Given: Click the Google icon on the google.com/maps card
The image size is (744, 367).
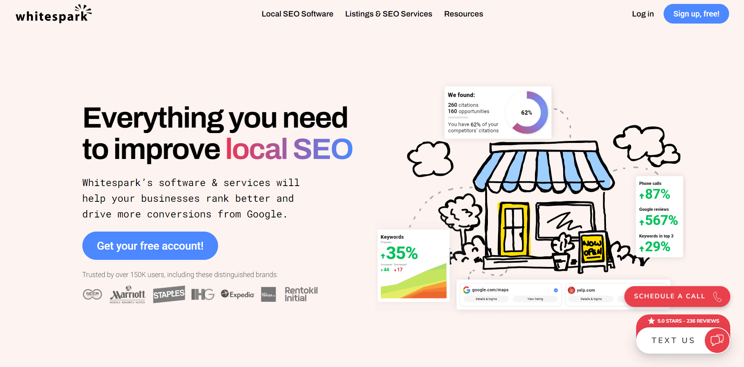Looking at the screenshot, I should [467, 290].
